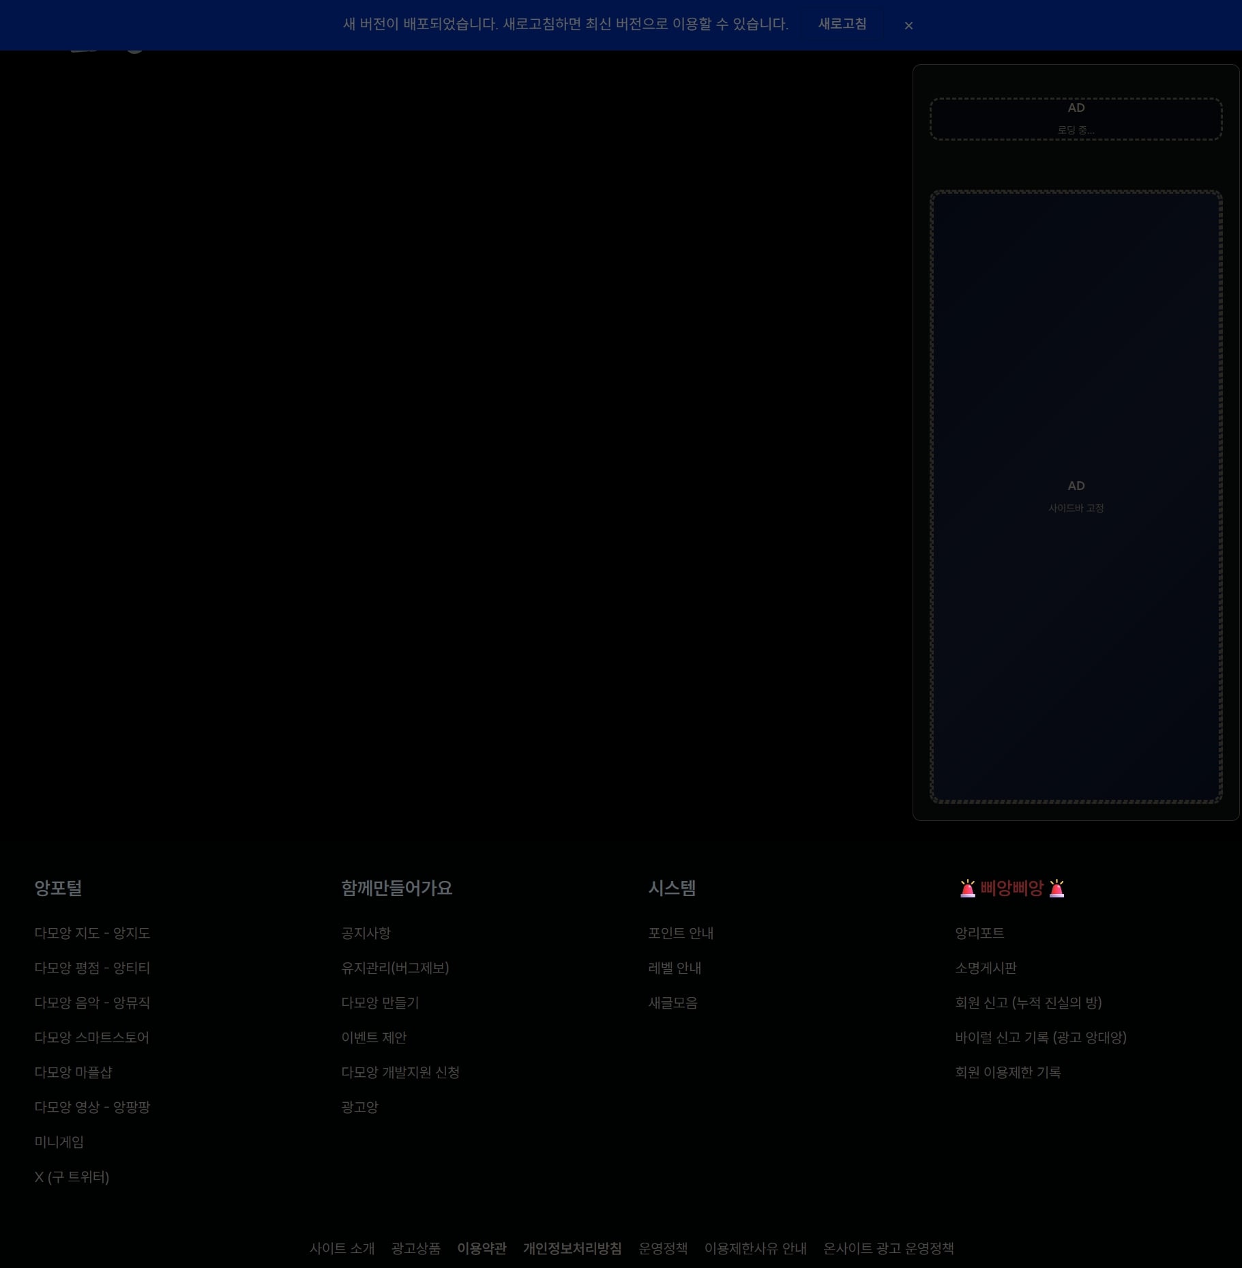Open the 다모앙 지도 - 앙지도 link
The height and width of the screenshot is (1268, 1242).
92,933
